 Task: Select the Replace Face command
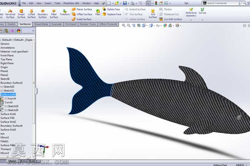point(112,14)
